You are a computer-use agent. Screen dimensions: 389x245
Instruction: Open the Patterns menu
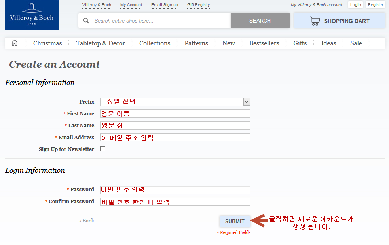coord(196,43)
